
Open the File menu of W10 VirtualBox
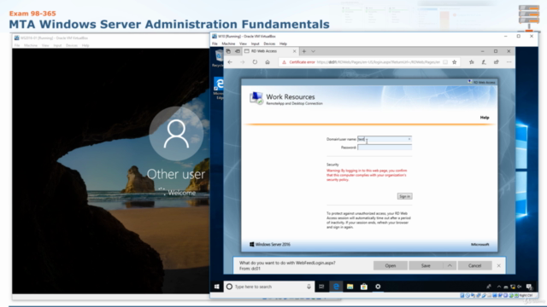(x=215, y=43)
